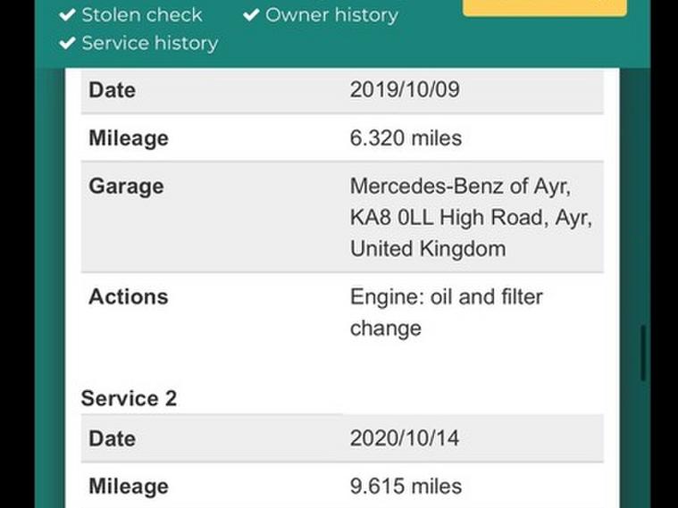The image size is (678, 508).
Task: Click the Actions row label
Action: point(128,296)
